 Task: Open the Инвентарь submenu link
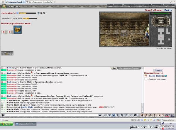(117, 7)
